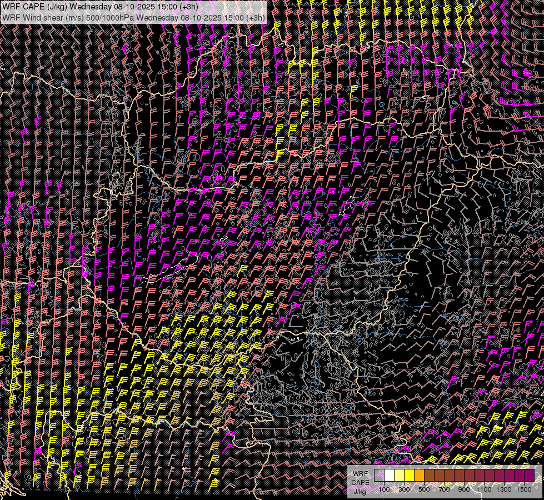Image resolution: width=544 pixels, height=500 pixels.
Task: Click the 1300 legend tick label
Action: [505, 489]
